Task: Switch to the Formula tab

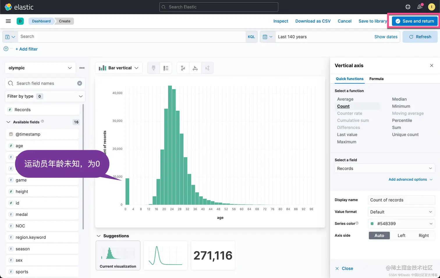Action: tap(376, 79)
